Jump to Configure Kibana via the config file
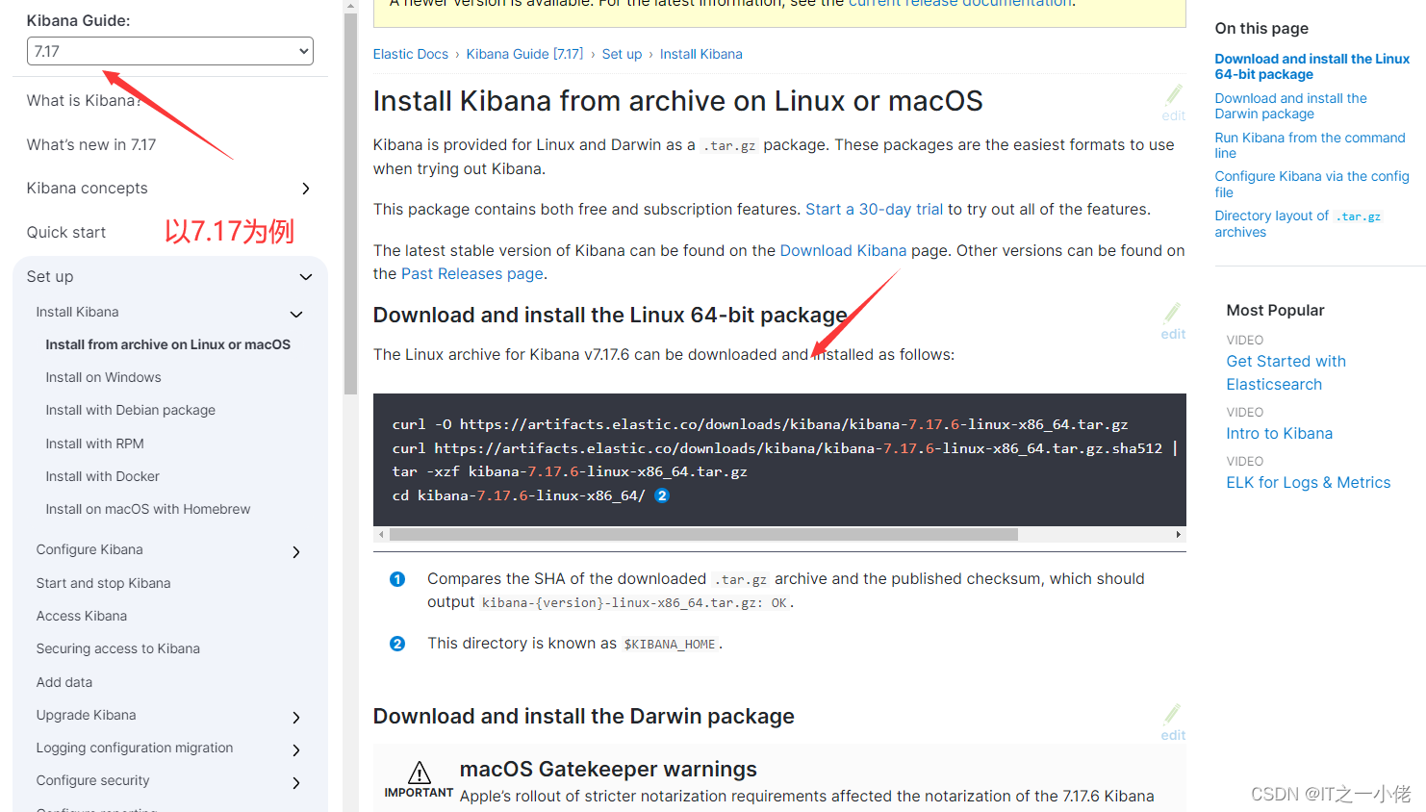This screenshot has width=1426, height=812. 1311,184
